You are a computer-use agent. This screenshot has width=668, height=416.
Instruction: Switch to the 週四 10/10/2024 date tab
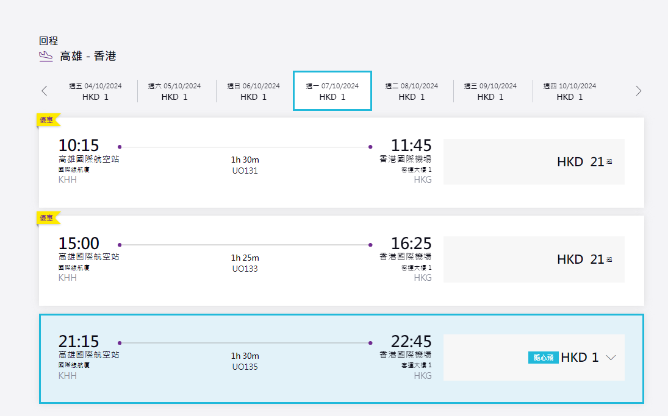[x=570, y=91]
